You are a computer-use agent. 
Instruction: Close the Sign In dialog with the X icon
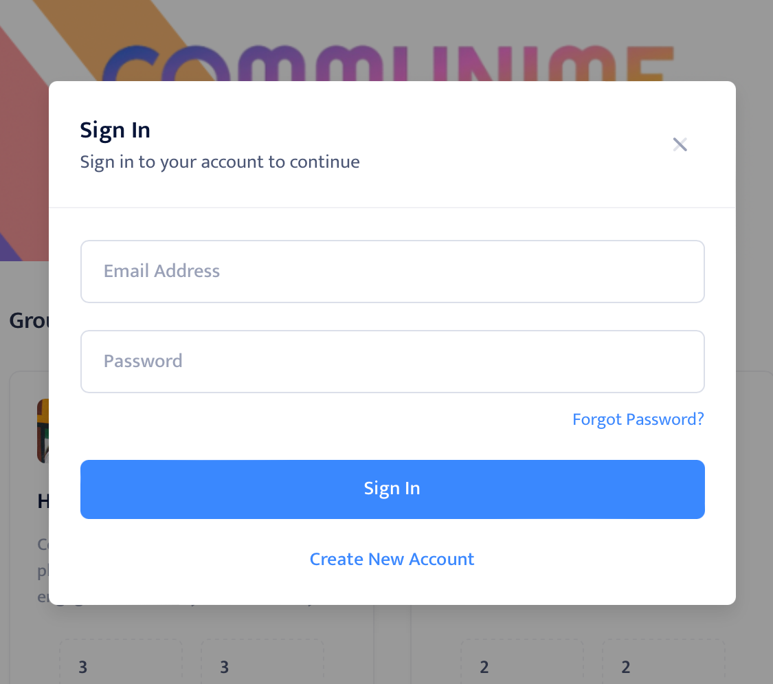tap(680, 144)
